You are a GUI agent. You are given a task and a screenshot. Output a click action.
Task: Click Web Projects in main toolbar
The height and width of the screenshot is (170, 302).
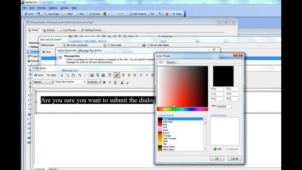coord(137,14)
